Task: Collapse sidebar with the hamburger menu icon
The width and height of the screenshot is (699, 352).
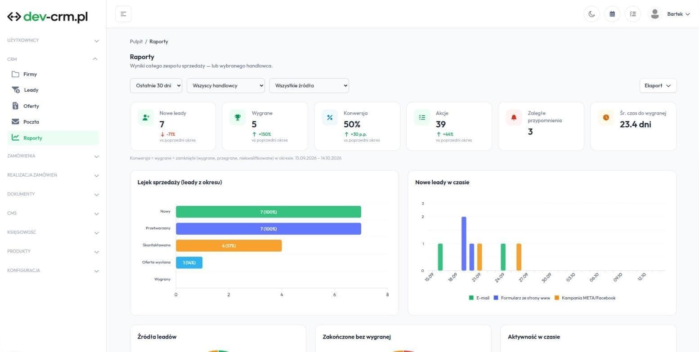Action: click(x=123, y=14)
